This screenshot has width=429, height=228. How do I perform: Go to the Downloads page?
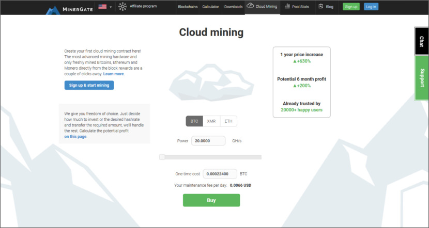pos(233,7)
